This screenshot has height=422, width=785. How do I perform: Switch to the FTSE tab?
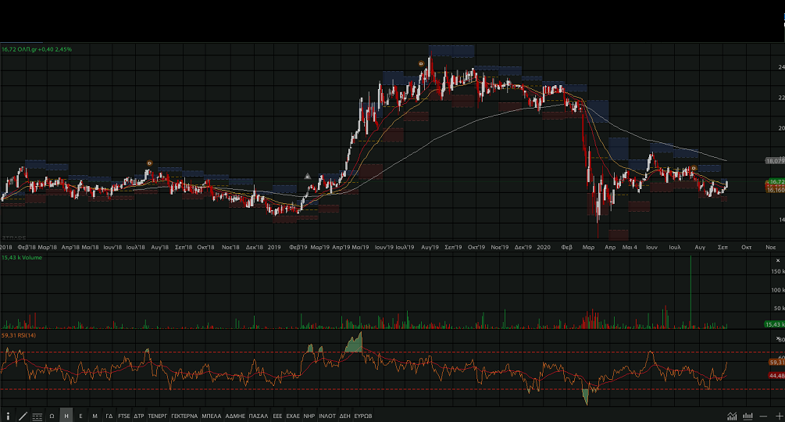pos(123,416)
